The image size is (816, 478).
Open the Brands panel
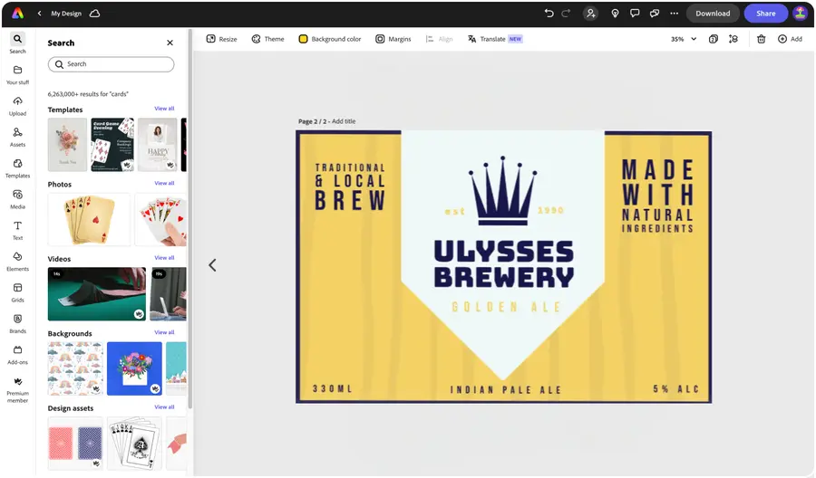coord(17,323)
